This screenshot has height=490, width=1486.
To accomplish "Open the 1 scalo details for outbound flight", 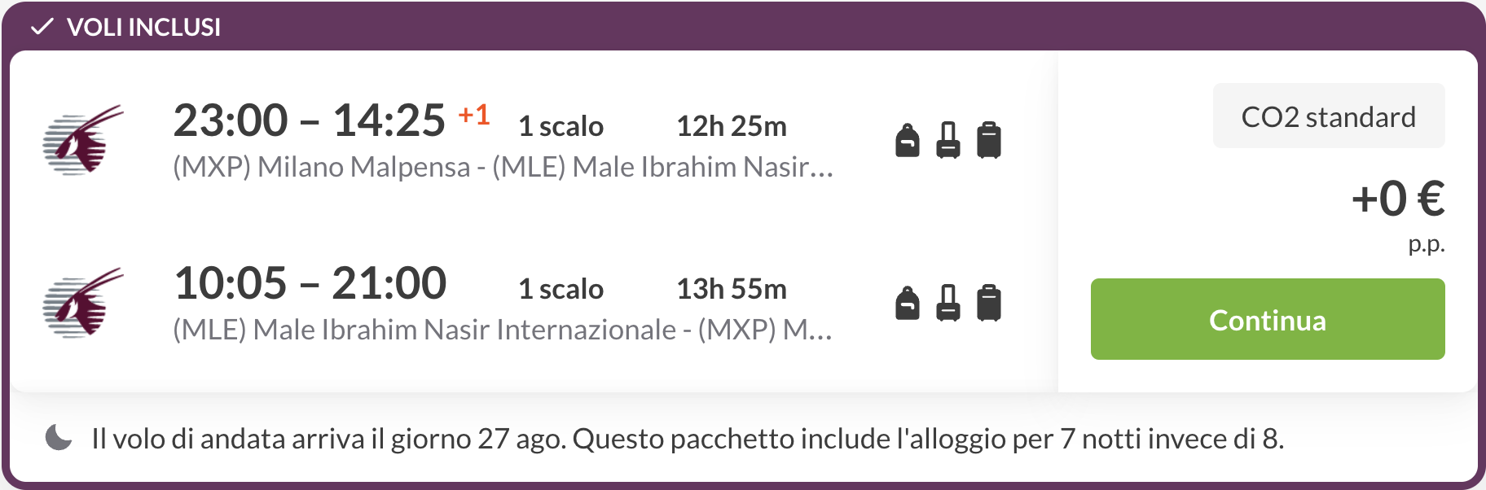I will [561, 126].
